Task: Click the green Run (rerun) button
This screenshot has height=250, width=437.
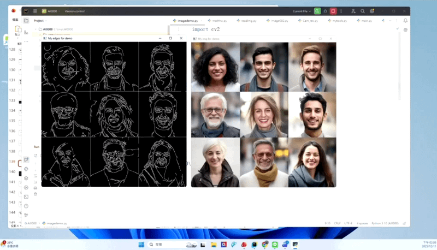Action: [x=317, y=11]
